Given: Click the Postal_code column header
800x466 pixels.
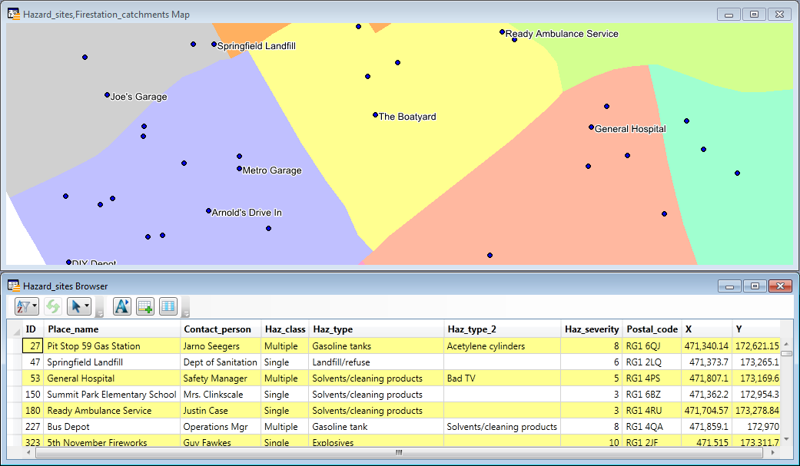Looking at the screenshot, I should pos(652,329).
